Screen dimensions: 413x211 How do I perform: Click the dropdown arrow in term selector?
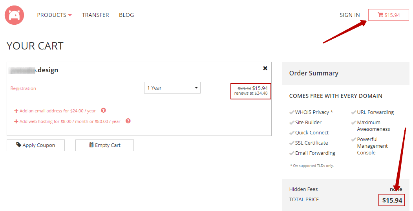point(196,88)
